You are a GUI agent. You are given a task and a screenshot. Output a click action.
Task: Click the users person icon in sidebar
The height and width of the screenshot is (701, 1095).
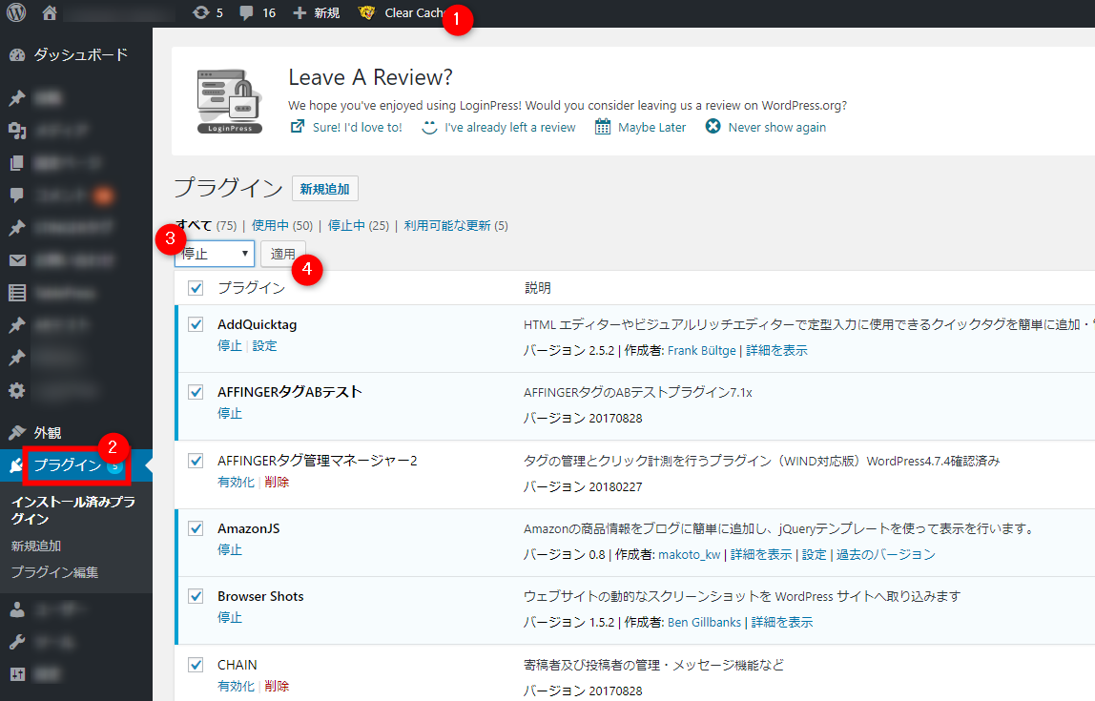(17, 609)
